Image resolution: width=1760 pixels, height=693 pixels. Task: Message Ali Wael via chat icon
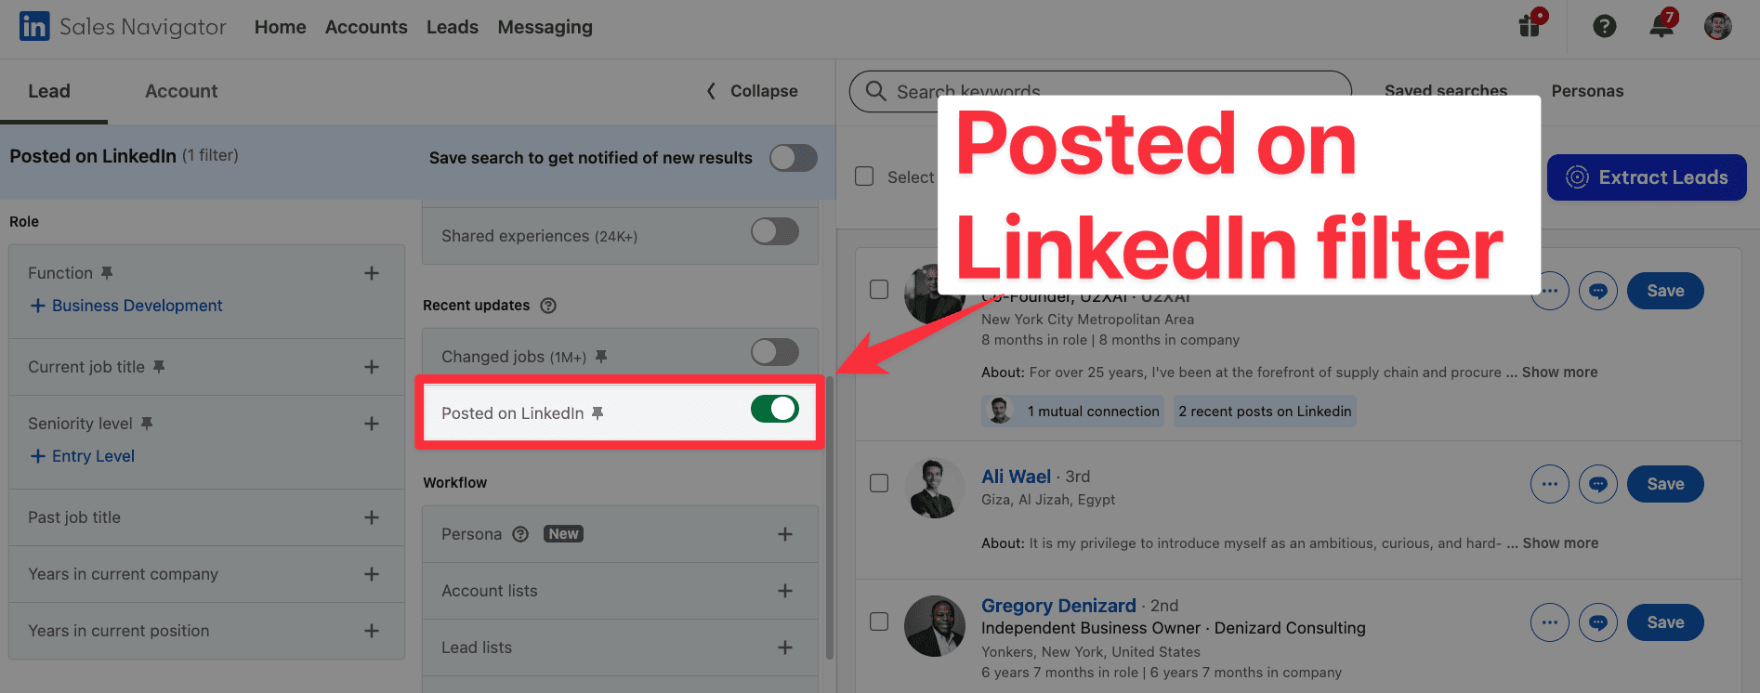pyautogui.click(x=1598, y=484)
